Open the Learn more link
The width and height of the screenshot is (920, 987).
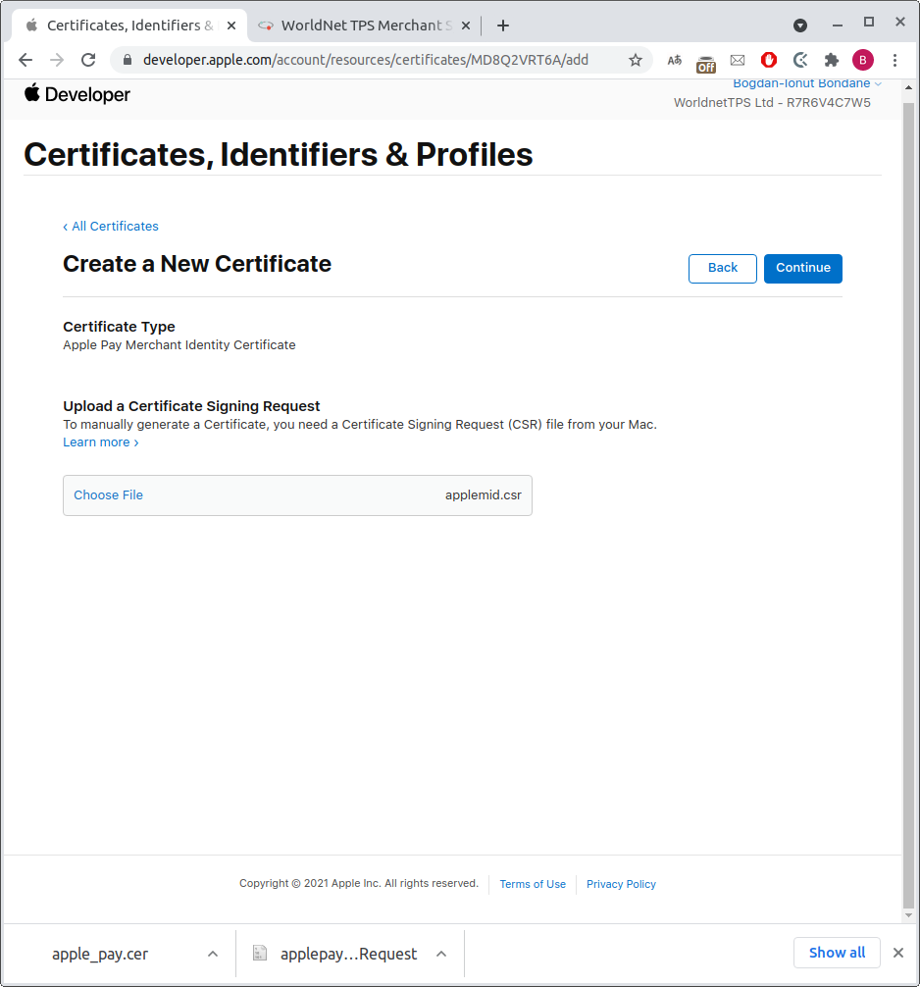coord(100,442)
